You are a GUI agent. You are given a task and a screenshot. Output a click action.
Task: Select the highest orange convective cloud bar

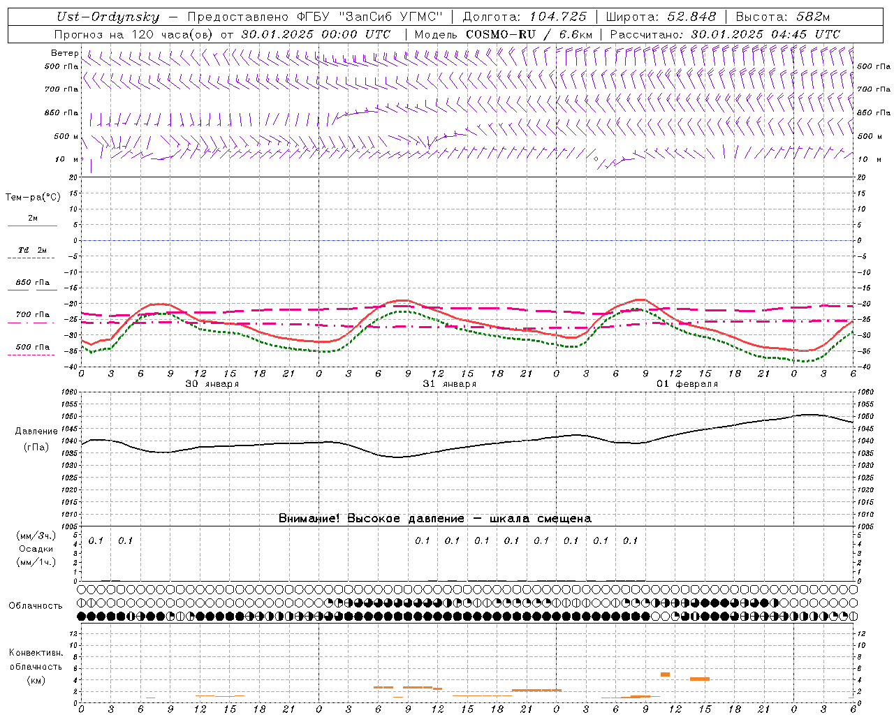coord(665,675)
